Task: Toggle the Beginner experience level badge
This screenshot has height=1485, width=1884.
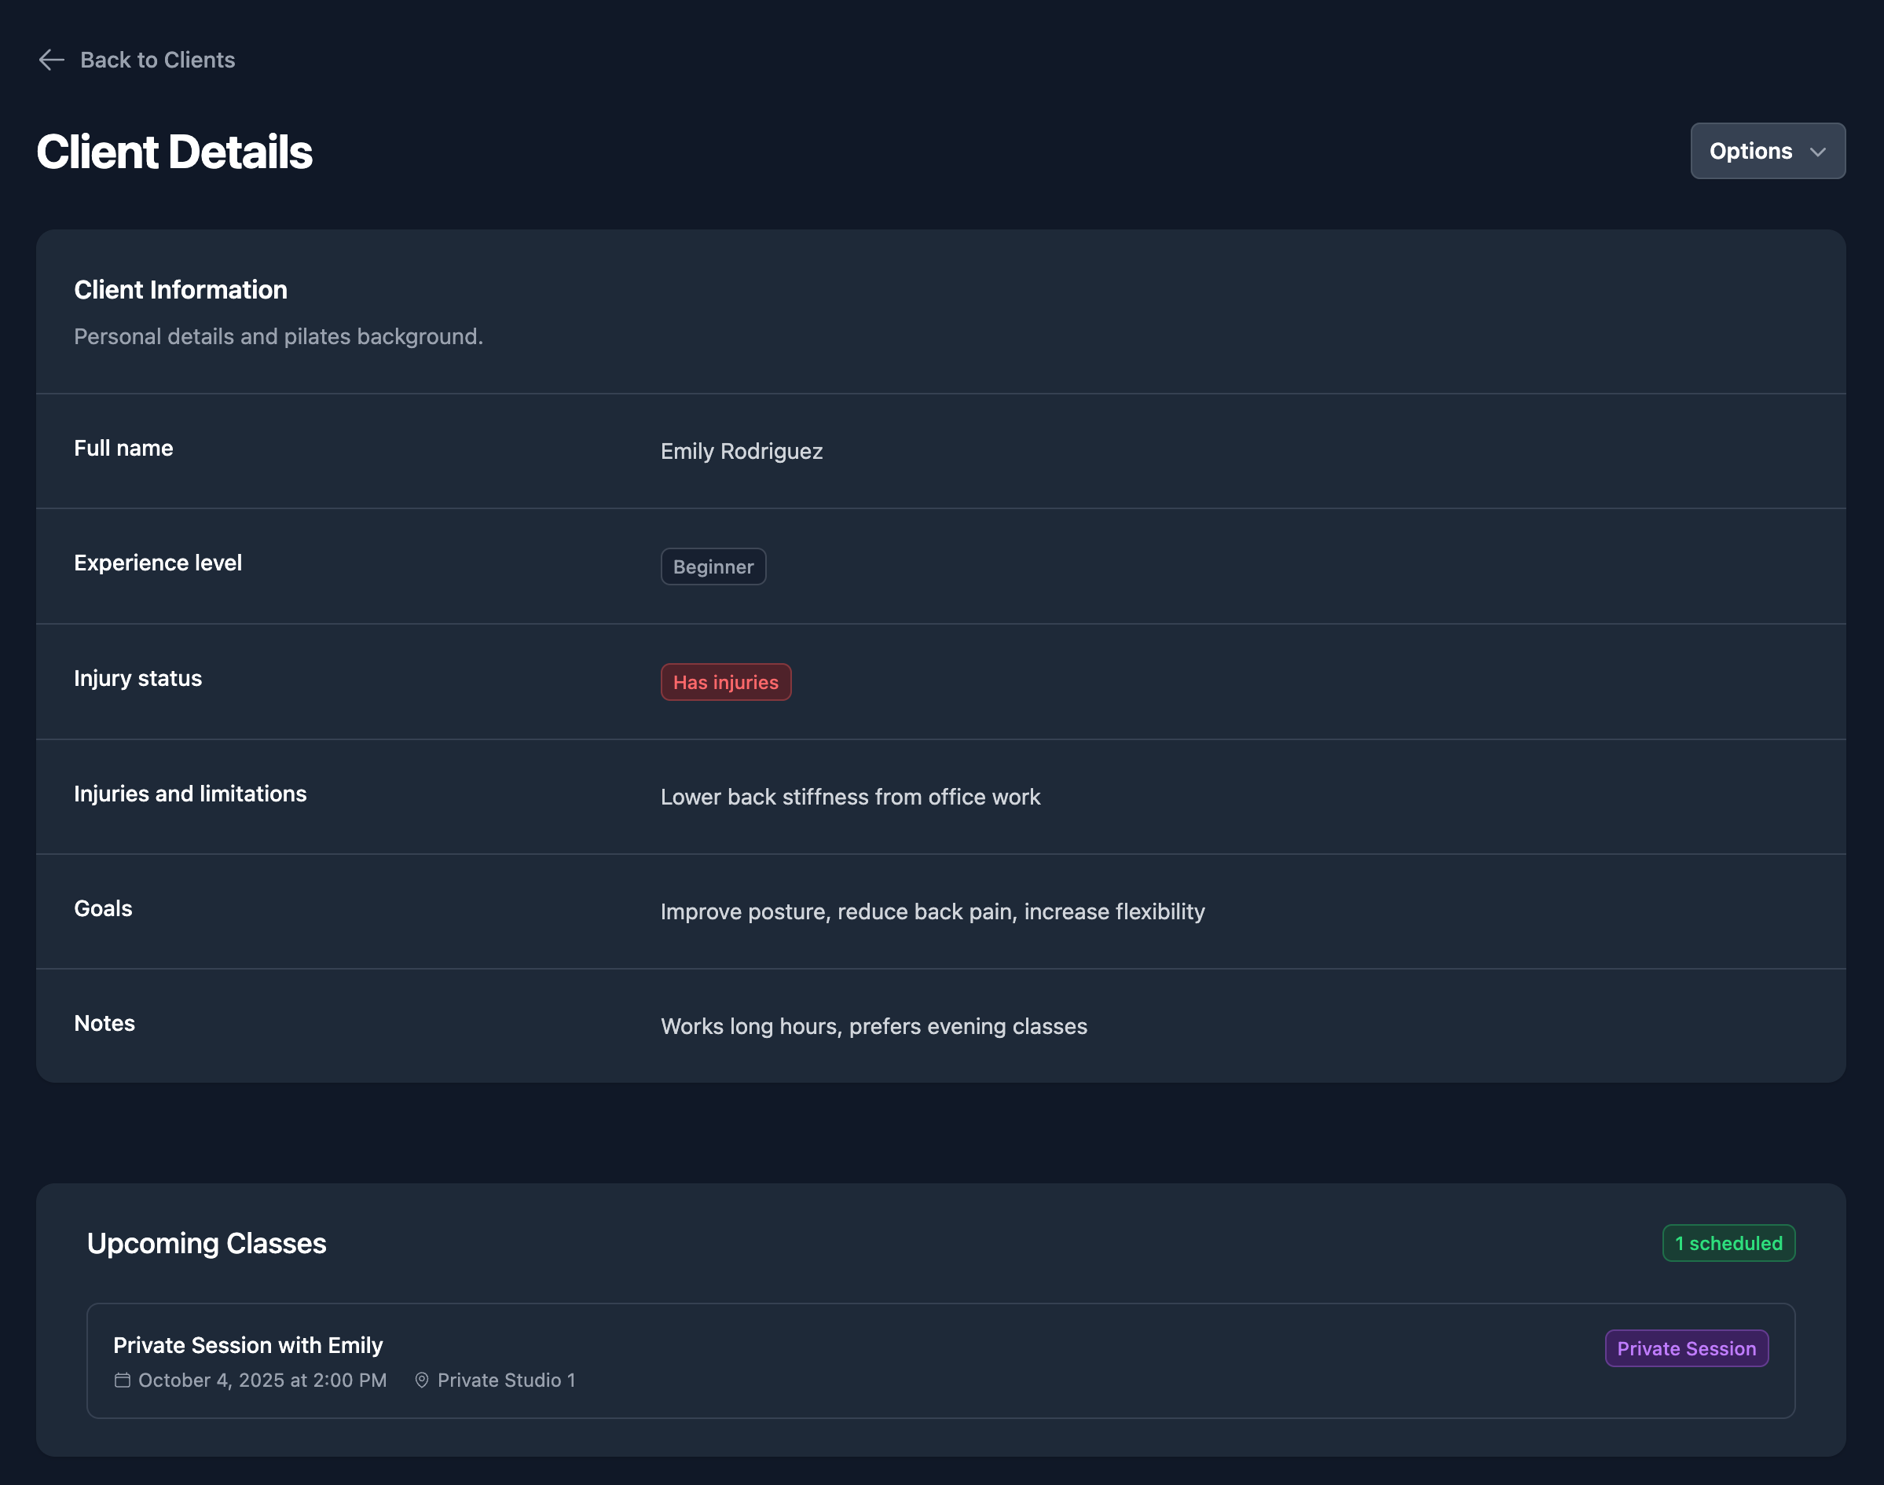Action: coord(713,566)
